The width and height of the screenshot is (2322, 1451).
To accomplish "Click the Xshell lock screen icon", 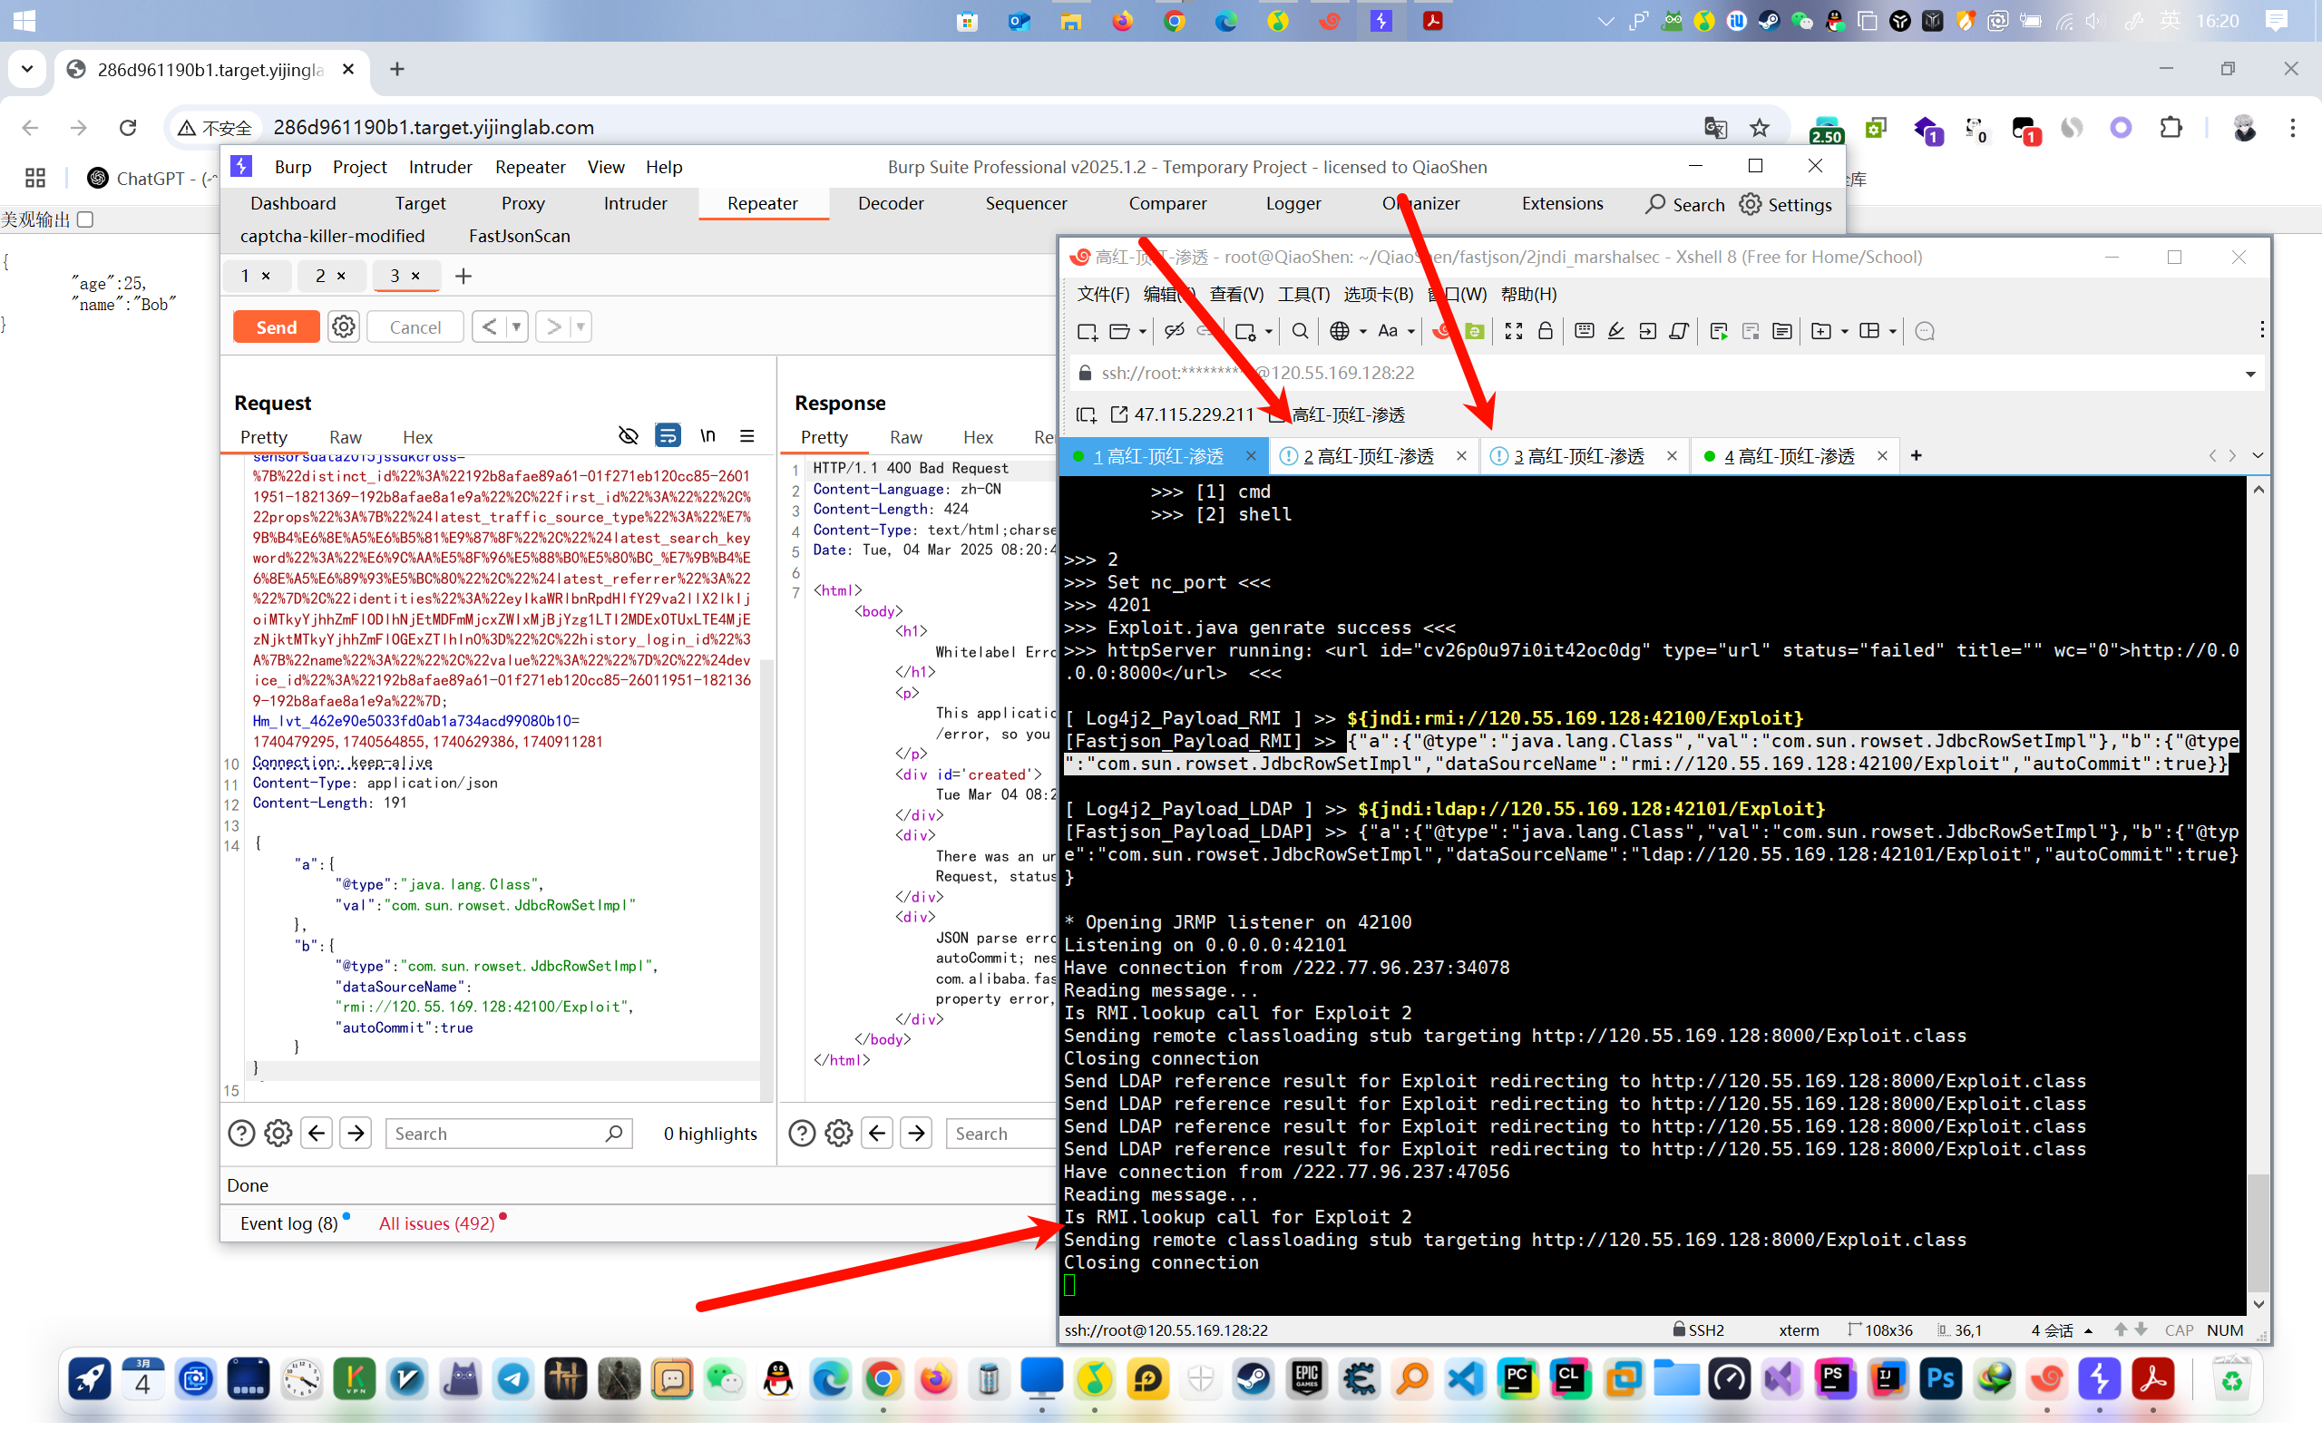I will coord(1545,331).
